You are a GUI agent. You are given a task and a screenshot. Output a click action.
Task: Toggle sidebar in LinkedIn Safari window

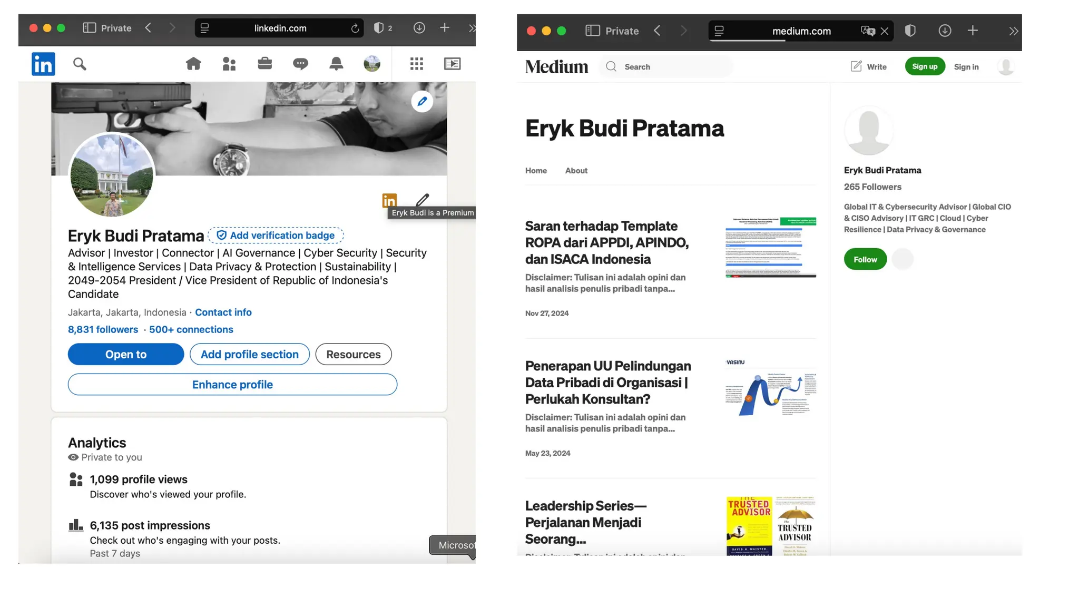(89, 28)
